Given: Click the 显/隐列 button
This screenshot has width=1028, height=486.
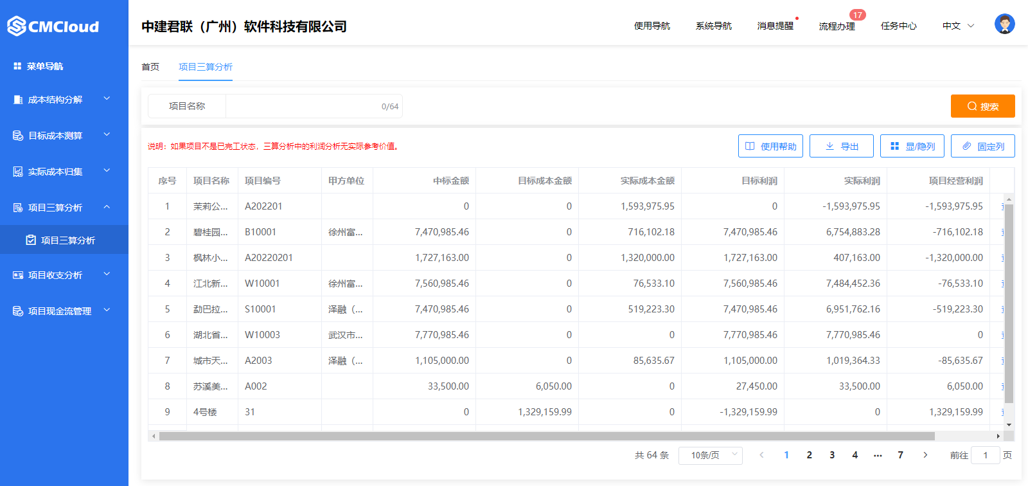Looking at the screenshot, I should tap(912, 146).
